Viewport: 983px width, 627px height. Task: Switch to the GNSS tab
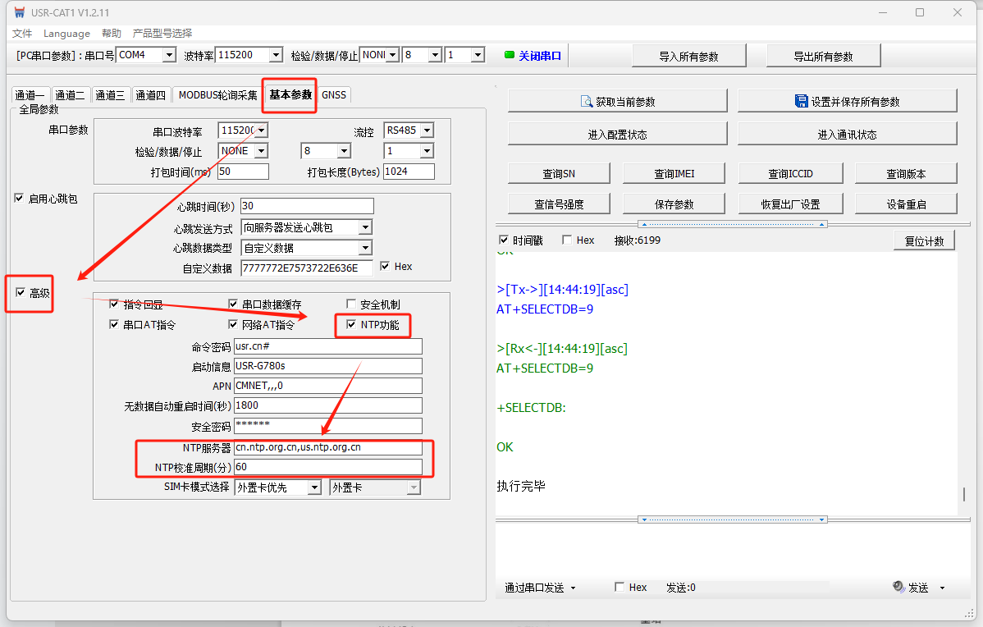(x=334, y=95)
